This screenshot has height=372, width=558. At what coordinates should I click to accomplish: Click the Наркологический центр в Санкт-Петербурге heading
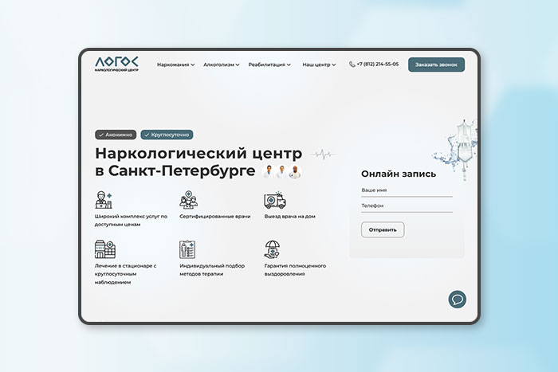point(198,162)
